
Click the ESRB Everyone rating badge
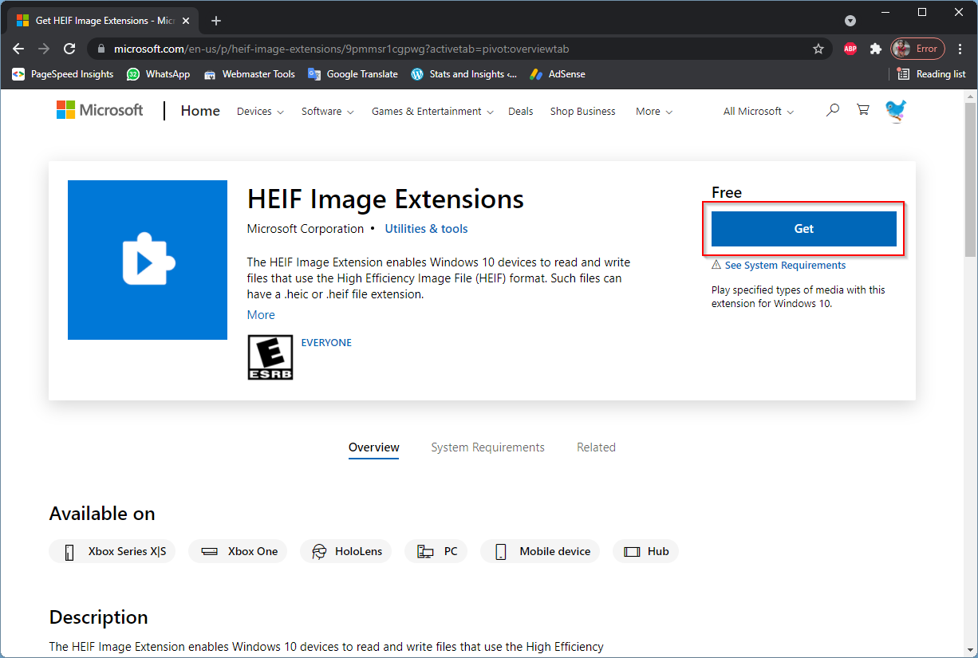click(x=270, y=357)
